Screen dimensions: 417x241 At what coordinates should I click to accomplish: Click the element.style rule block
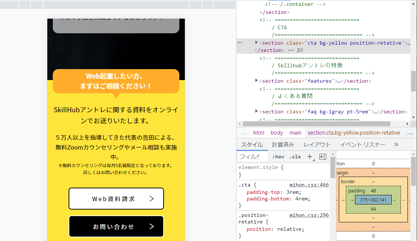click(x=283, y=171)
